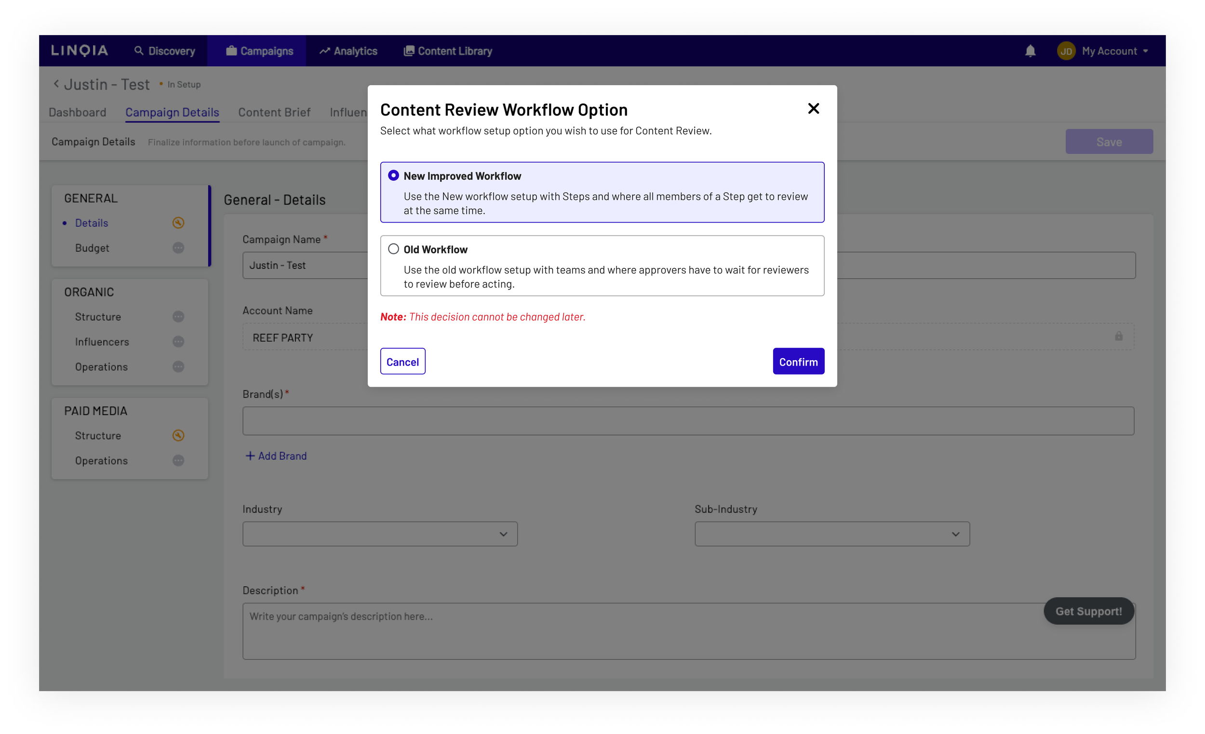Click the back arrow beside Justin - Test

click(56, 84)
